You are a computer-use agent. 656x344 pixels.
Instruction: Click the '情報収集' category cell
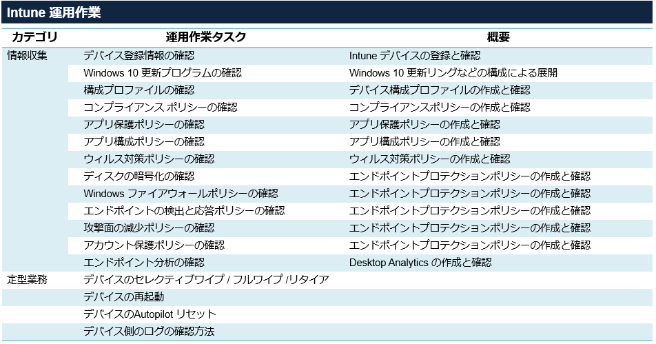click(x=27, y=56)
